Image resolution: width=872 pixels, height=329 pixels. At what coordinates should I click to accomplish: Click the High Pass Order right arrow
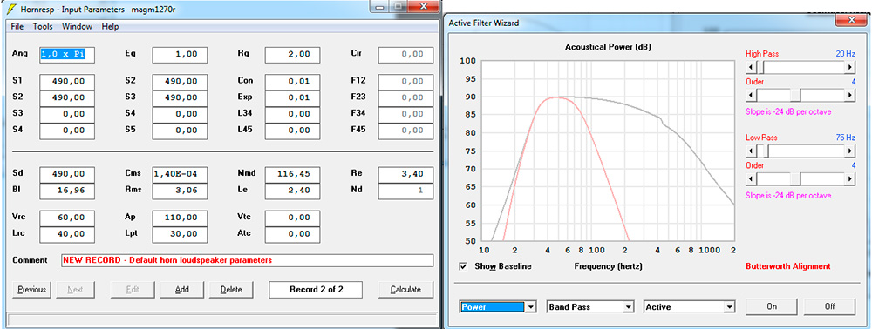849,96
